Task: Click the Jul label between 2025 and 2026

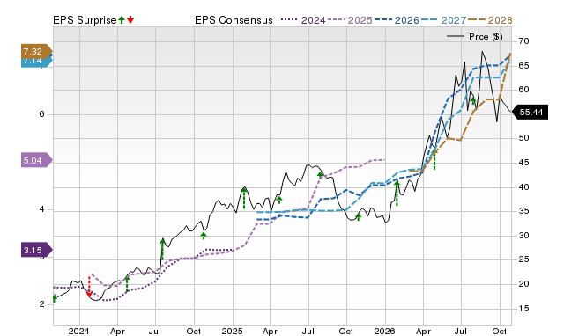Action: point(308,331)
